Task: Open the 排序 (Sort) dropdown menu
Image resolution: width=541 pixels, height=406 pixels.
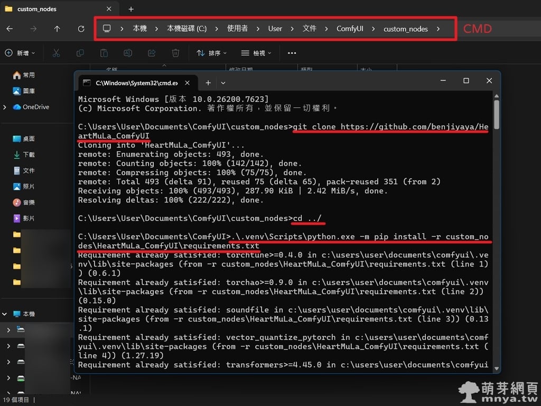Action: tap(211, 53)
